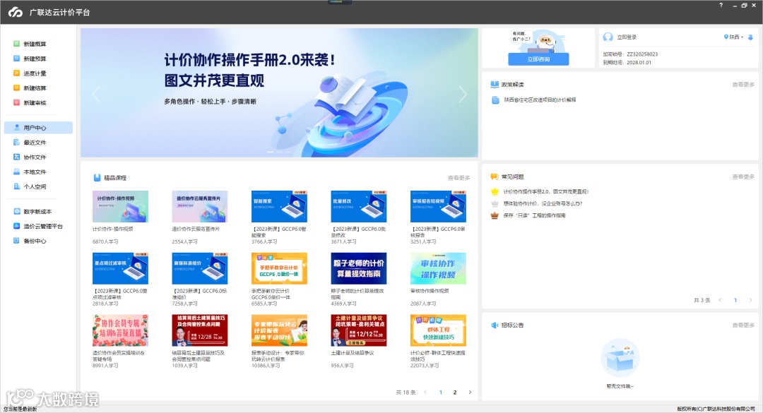Click the 立即咨询 button
The width and height of the screenshot is (763, 413).
click(x=538, y=59)
